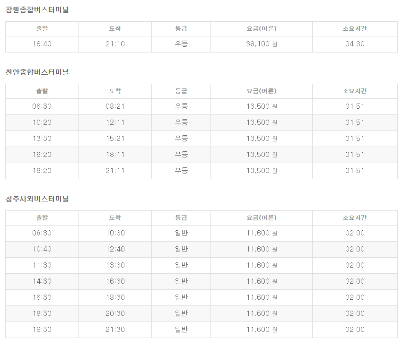Click 13:30 arrival in 청주 table
403x348 pixels.
(115, 265)
